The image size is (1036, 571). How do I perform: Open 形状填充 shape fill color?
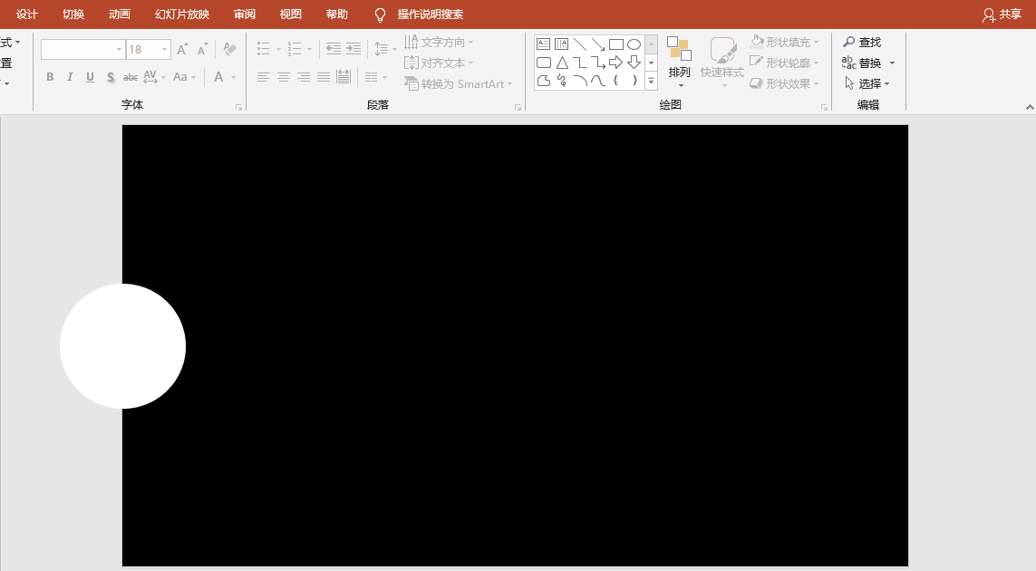pos(785,43)
